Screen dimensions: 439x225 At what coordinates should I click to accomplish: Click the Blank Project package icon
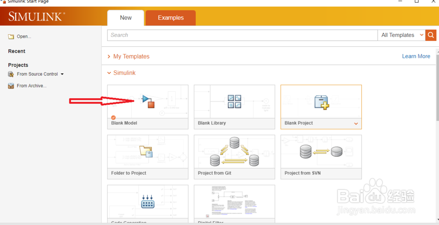point(321,102)
